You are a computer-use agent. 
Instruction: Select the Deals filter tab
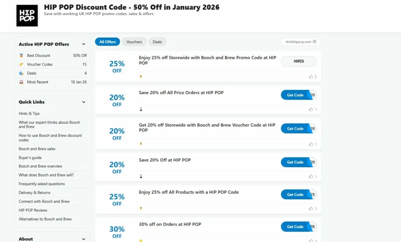coord(157,42)
